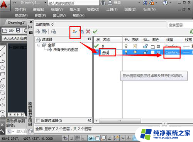Click layer 0 color swatch
Viewport: 193px width, 142px height.
[153, 47]
